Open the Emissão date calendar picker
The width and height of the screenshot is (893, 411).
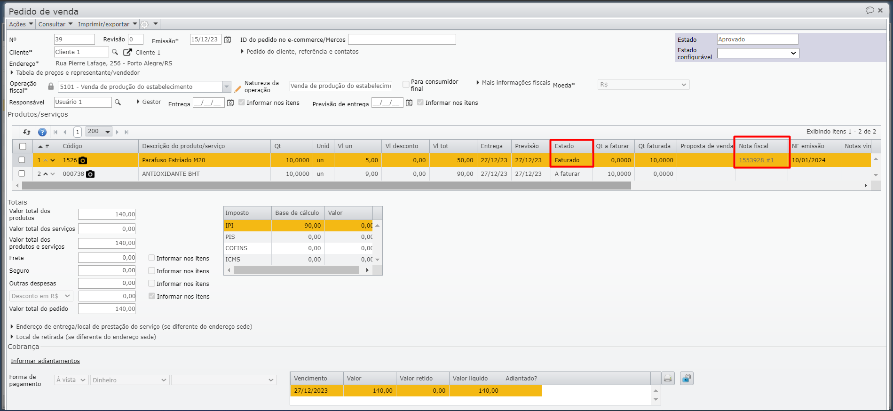[228, 40]
